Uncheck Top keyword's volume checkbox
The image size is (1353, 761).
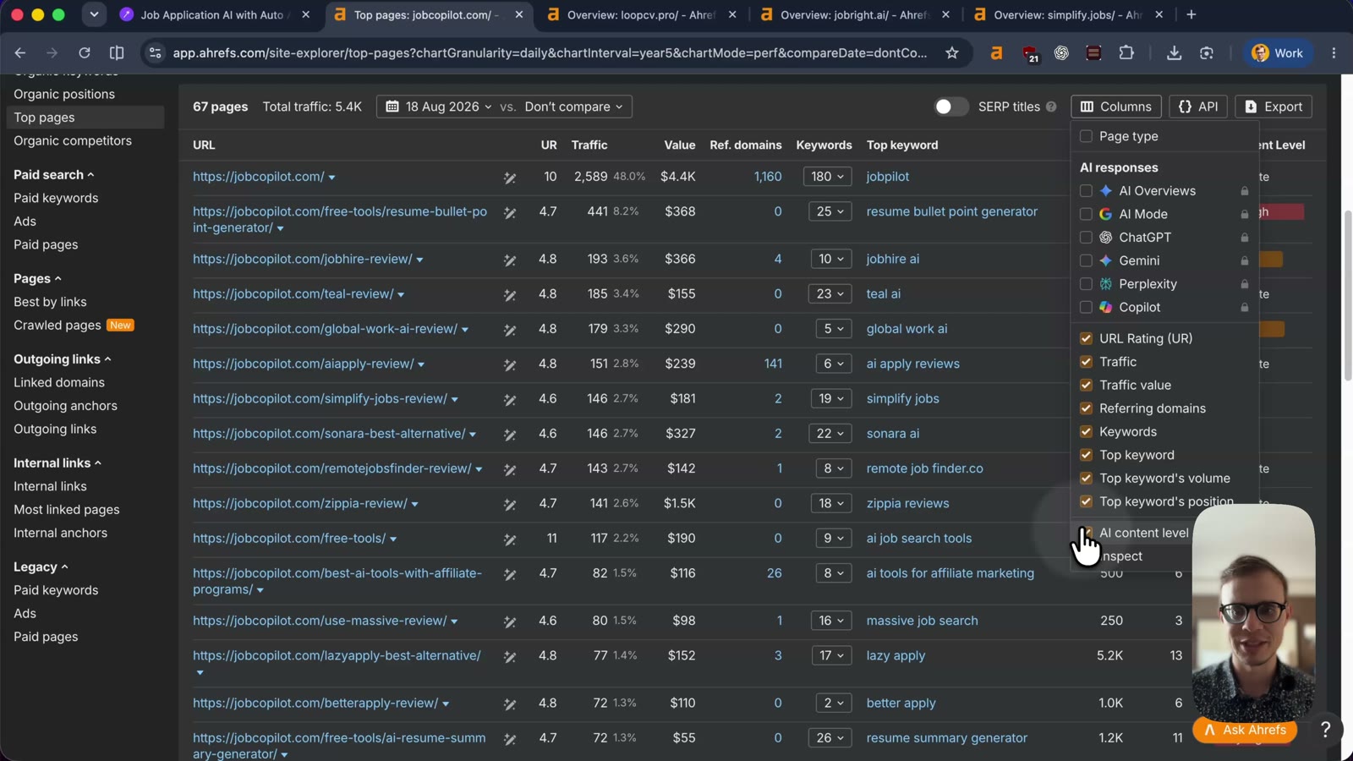pos(1086,479)
